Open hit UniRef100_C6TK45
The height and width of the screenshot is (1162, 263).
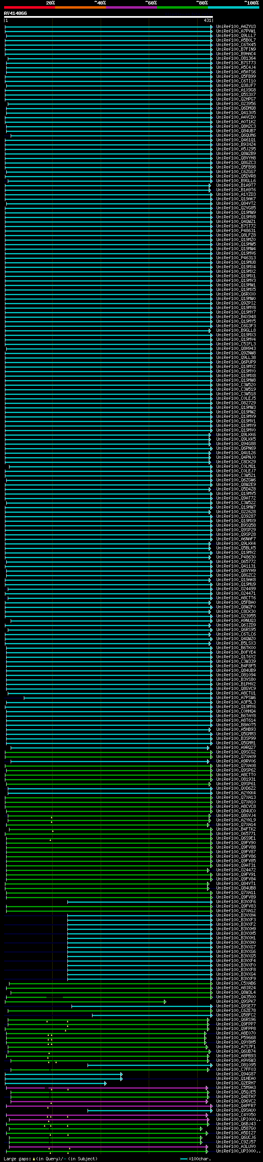(x=236, y=45)
